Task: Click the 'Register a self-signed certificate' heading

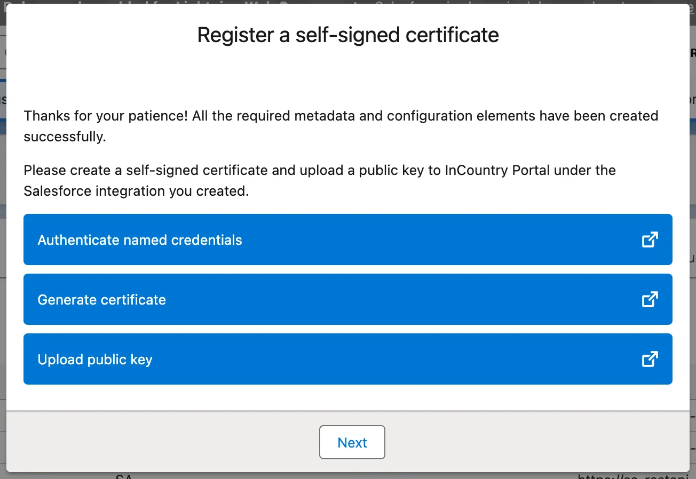Action: pyautogui.click(x=348, y=35)
